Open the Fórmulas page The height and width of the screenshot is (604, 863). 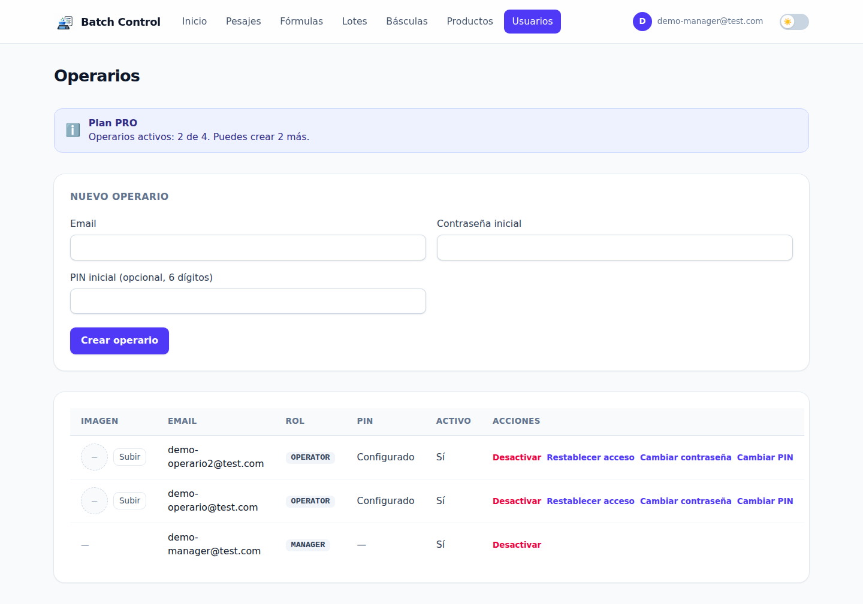(x=301, y=22)
